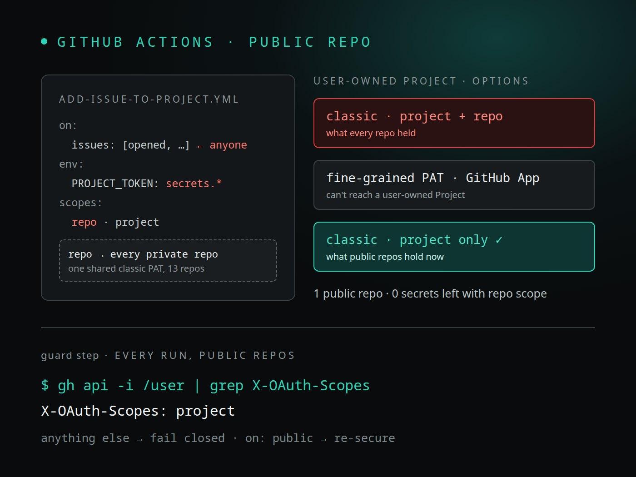Select the red 'secrets.*' value
The image size is (636, 477).
coord(194,184)
